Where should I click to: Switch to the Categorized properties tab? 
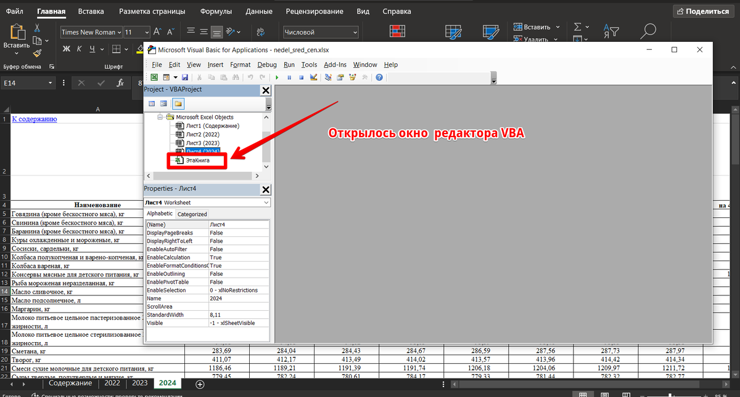coord(192,214)
